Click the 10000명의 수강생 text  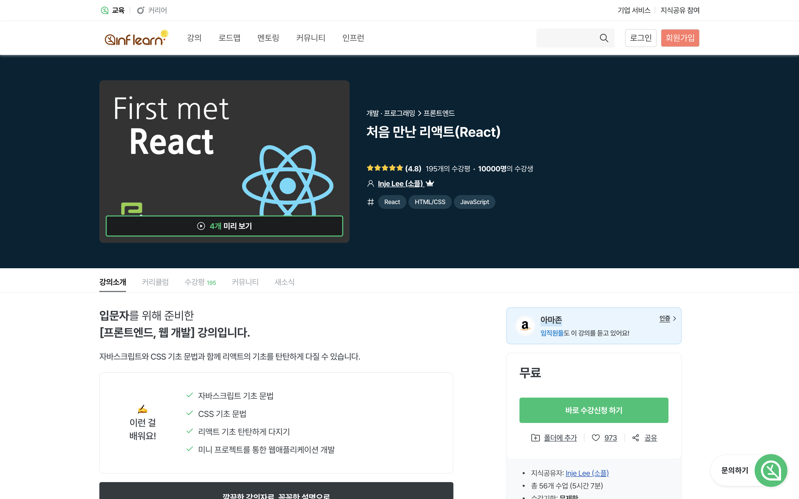[505, 169]
